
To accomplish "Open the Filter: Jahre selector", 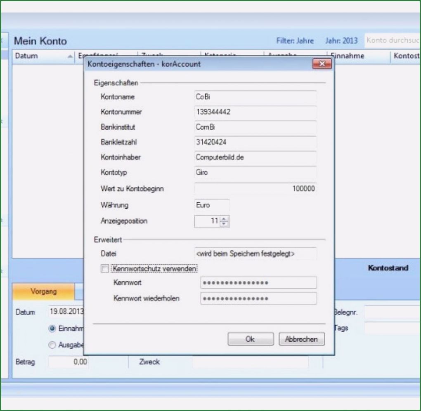I will tap(295, 41).
